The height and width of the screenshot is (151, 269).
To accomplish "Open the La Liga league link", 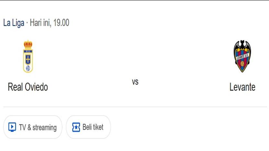I will [x=14, y=23].
